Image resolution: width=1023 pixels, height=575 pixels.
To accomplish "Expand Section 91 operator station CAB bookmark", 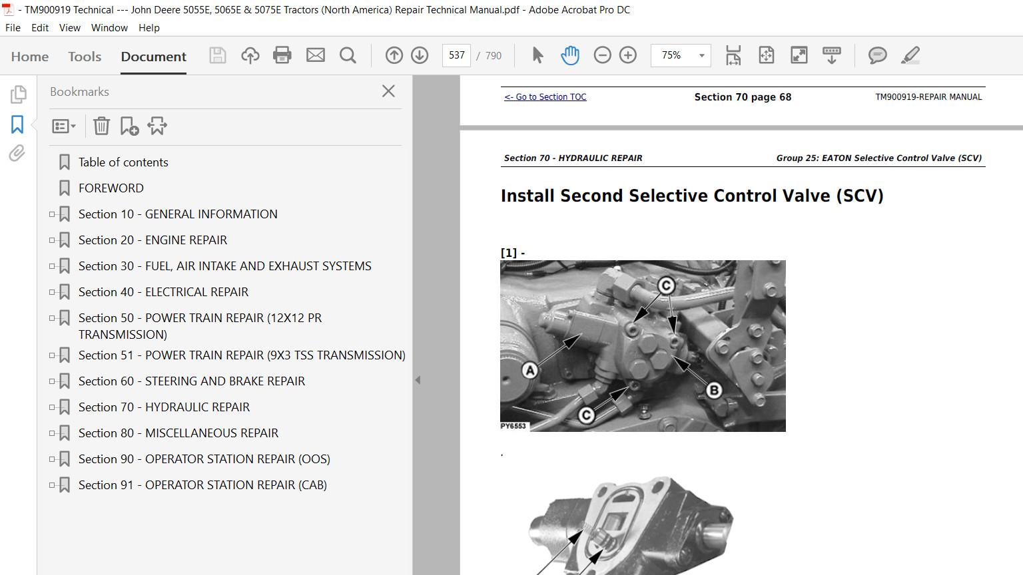I will tap(52, 485).
